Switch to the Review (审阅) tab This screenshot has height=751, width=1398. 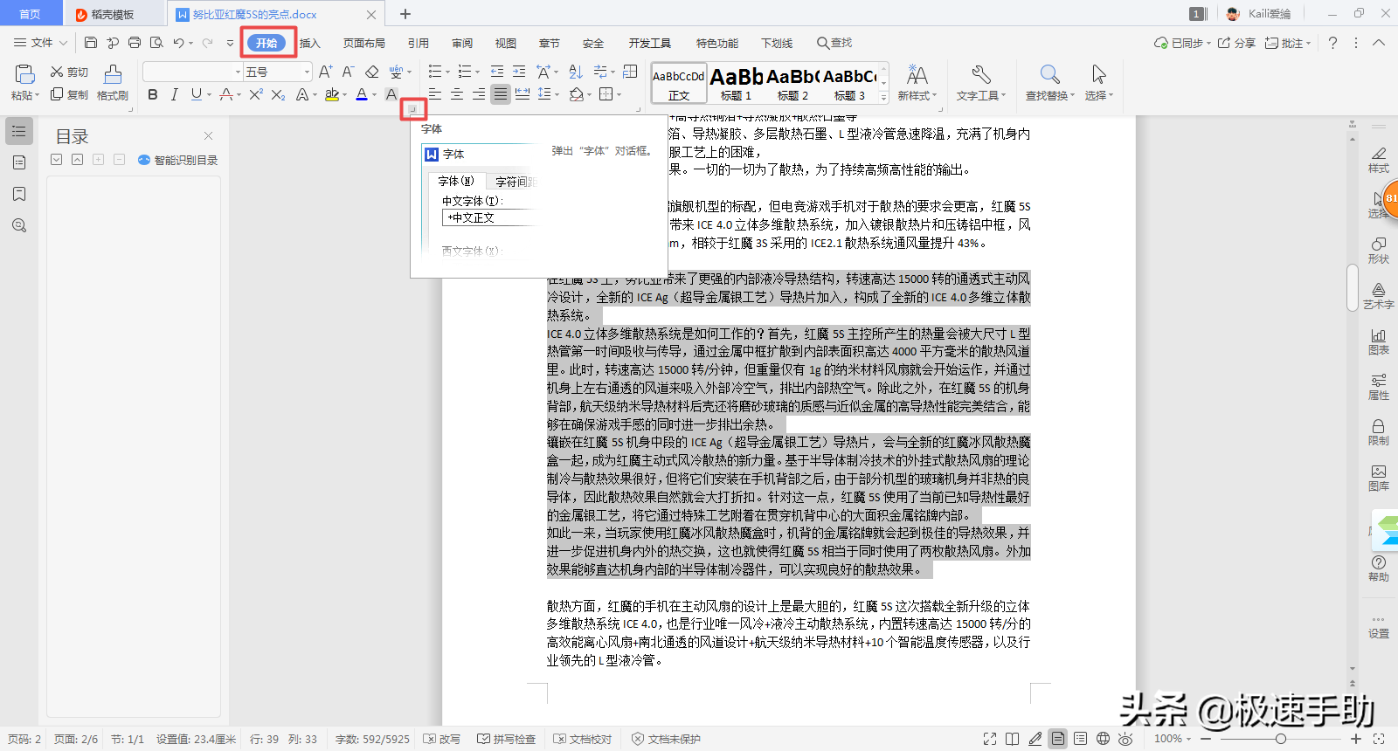coord(462,43)
